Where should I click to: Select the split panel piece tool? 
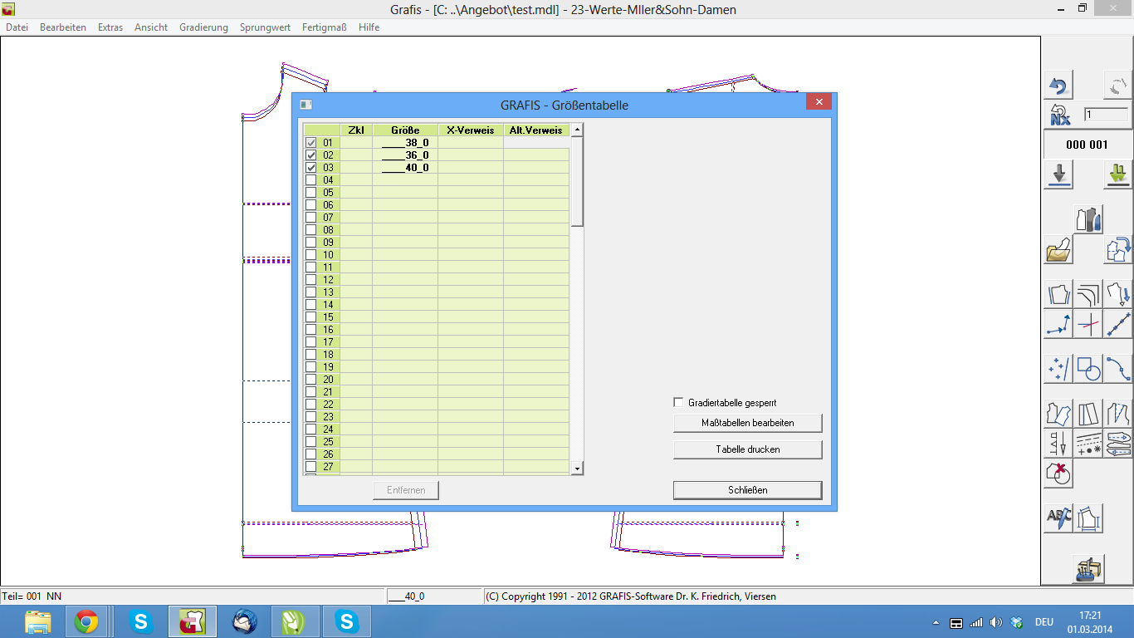coord(1088,414)
